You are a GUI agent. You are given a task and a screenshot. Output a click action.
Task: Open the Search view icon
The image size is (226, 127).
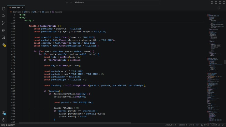pos(4,16)
